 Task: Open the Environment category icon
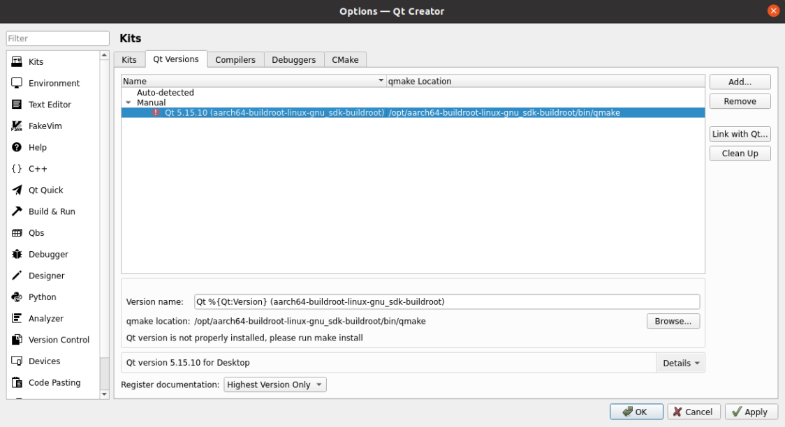[x=17, y=83]
